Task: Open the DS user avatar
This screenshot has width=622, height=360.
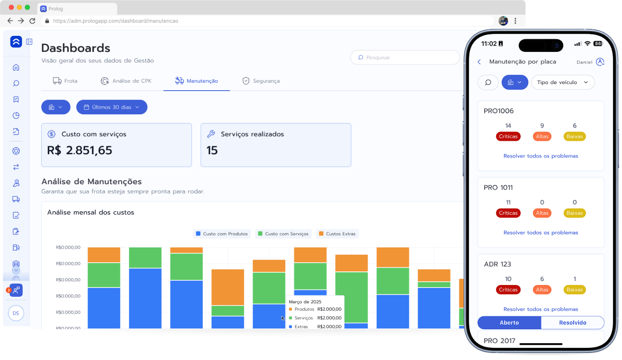Action: pyautogui.click(x=16, y=313)
